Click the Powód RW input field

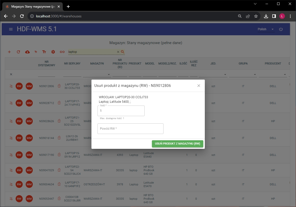click(130, 128)
